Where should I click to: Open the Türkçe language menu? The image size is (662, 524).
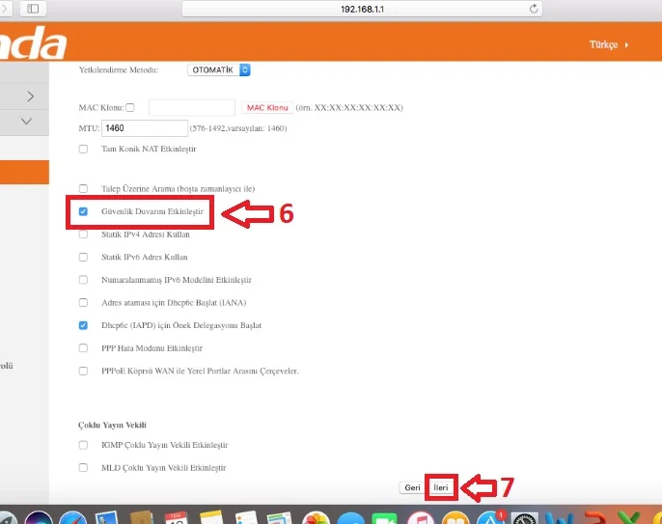pos(608,44)
